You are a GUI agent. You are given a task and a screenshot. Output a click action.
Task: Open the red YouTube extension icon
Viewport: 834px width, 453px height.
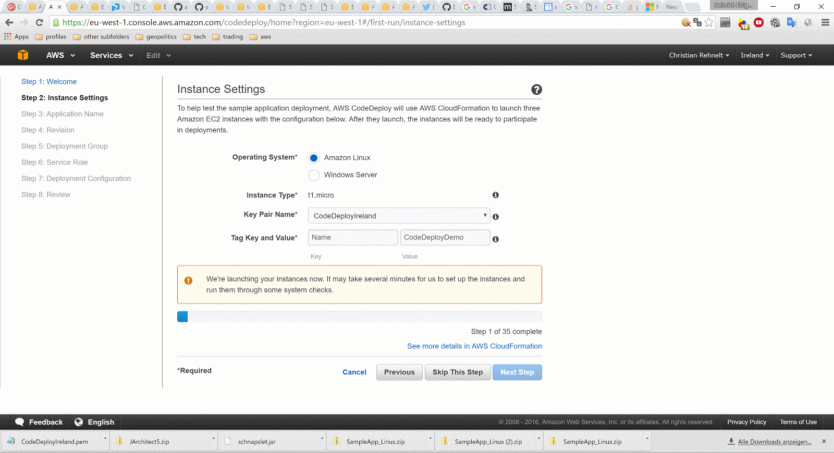[x=759, y=22]
